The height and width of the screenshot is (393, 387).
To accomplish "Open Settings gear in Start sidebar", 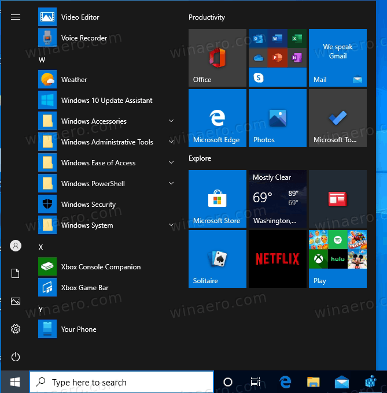I will [x=16, y=329].
